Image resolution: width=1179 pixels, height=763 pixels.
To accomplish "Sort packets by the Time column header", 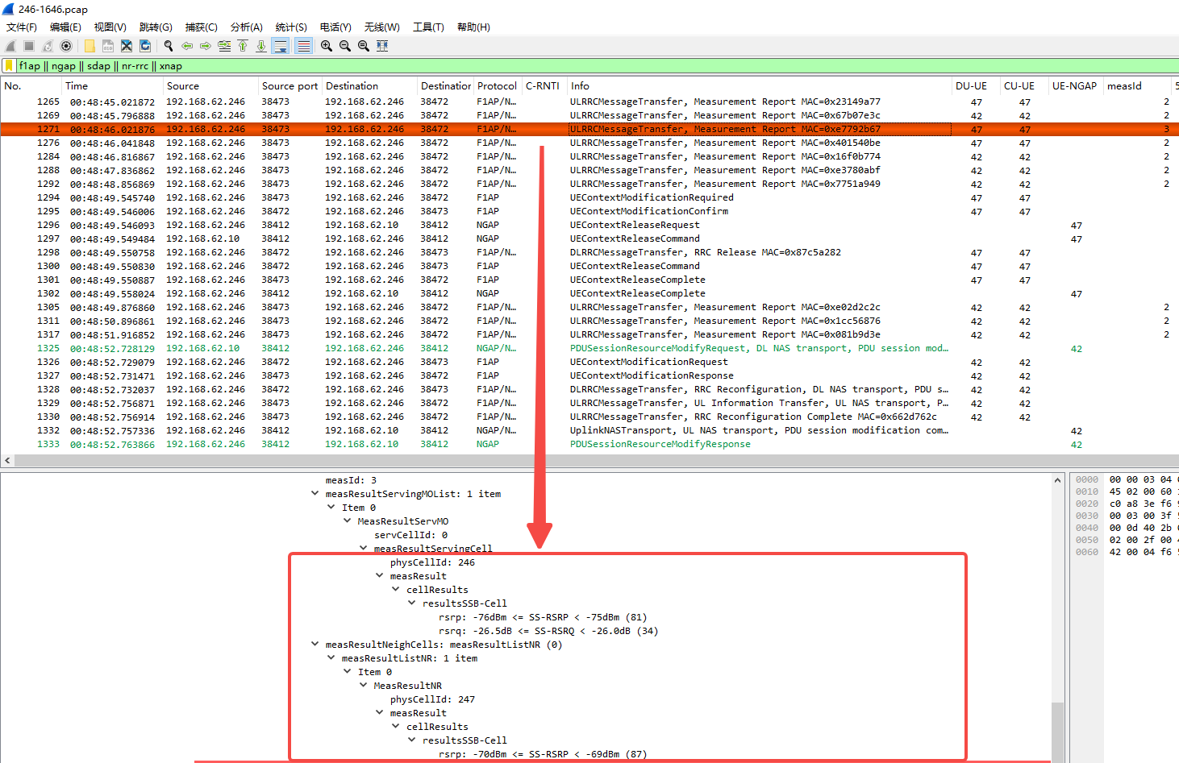I will (x=112, y=86).
